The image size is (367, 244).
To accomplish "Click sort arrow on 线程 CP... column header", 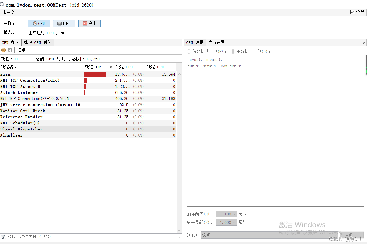I will (x=111, y=67).
